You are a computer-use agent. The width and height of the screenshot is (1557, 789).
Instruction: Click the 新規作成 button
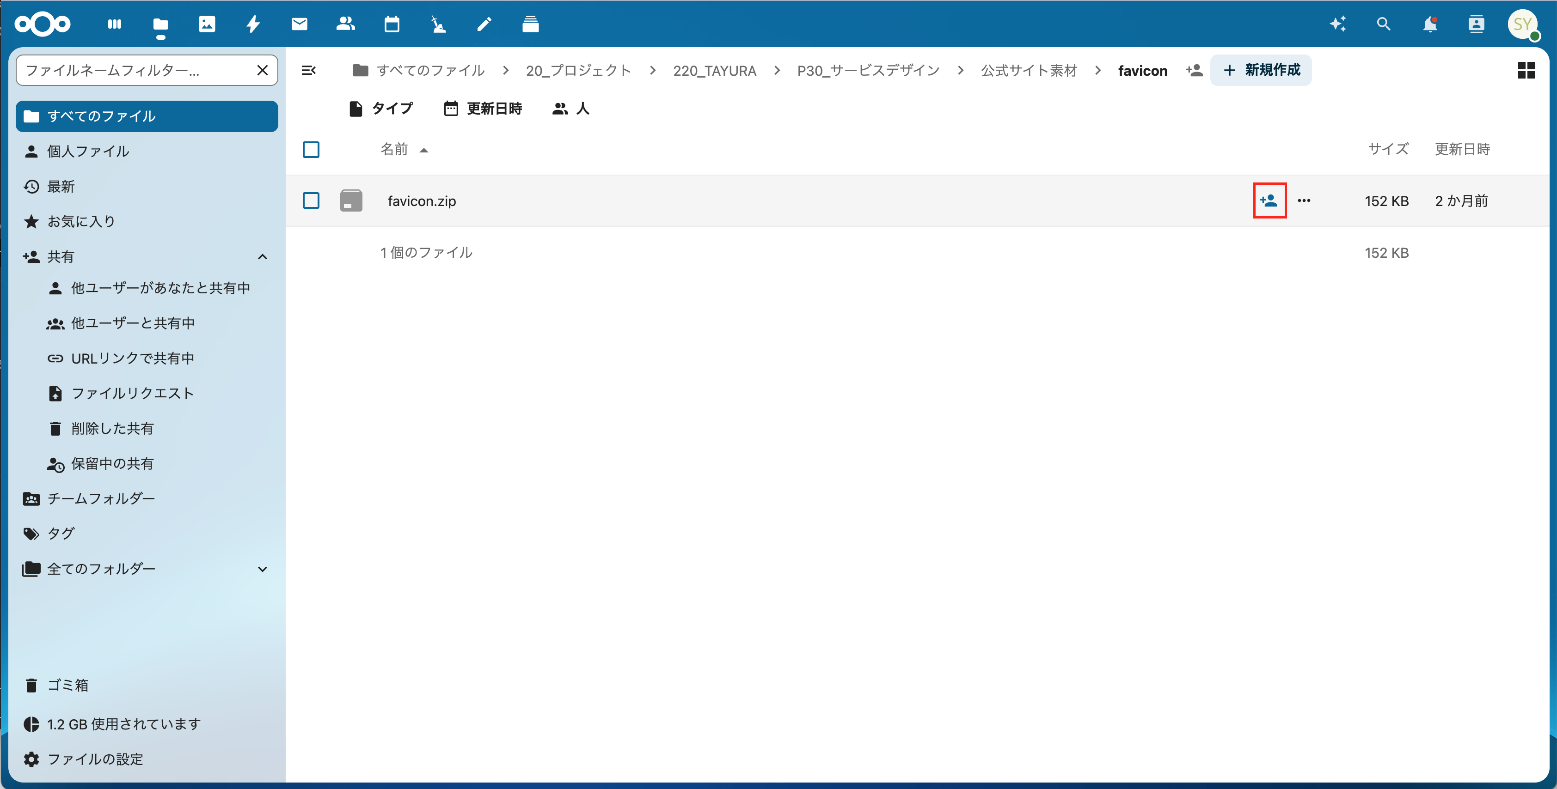coord(1261,70)
